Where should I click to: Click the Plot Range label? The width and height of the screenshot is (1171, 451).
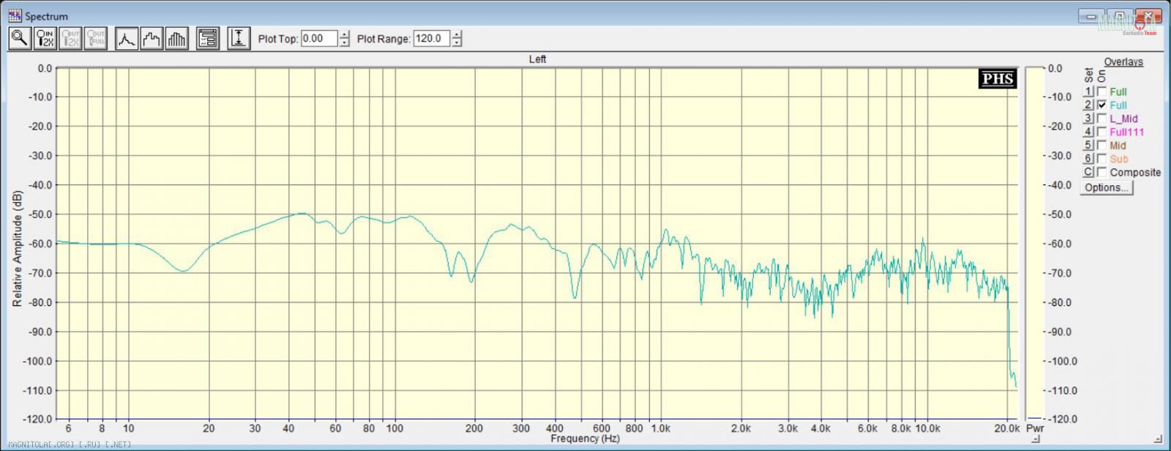tap(384, 39)
